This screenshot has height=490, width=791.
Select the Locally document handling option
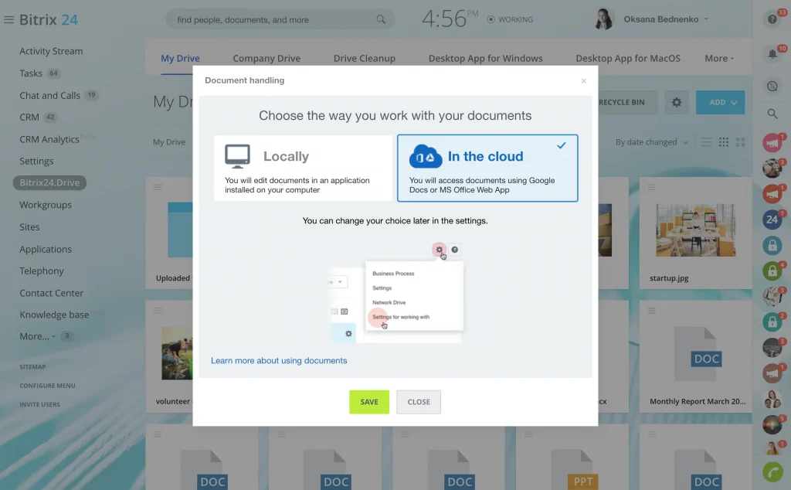pos(303,168)
